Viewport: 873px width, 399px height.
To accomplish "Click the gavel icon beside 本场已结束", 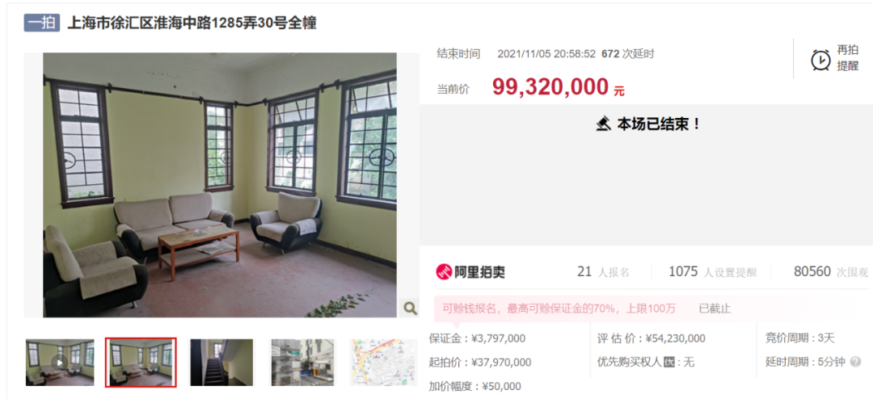I will pos(603,124).
